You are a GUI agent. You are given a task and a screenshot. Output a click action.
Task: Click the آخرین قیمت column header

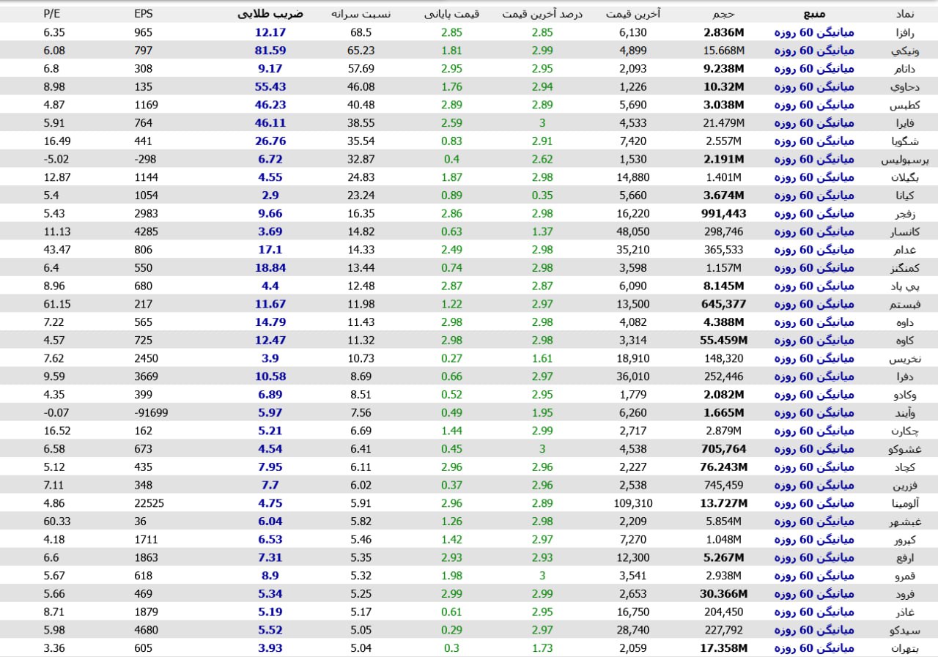click(632, 13)
